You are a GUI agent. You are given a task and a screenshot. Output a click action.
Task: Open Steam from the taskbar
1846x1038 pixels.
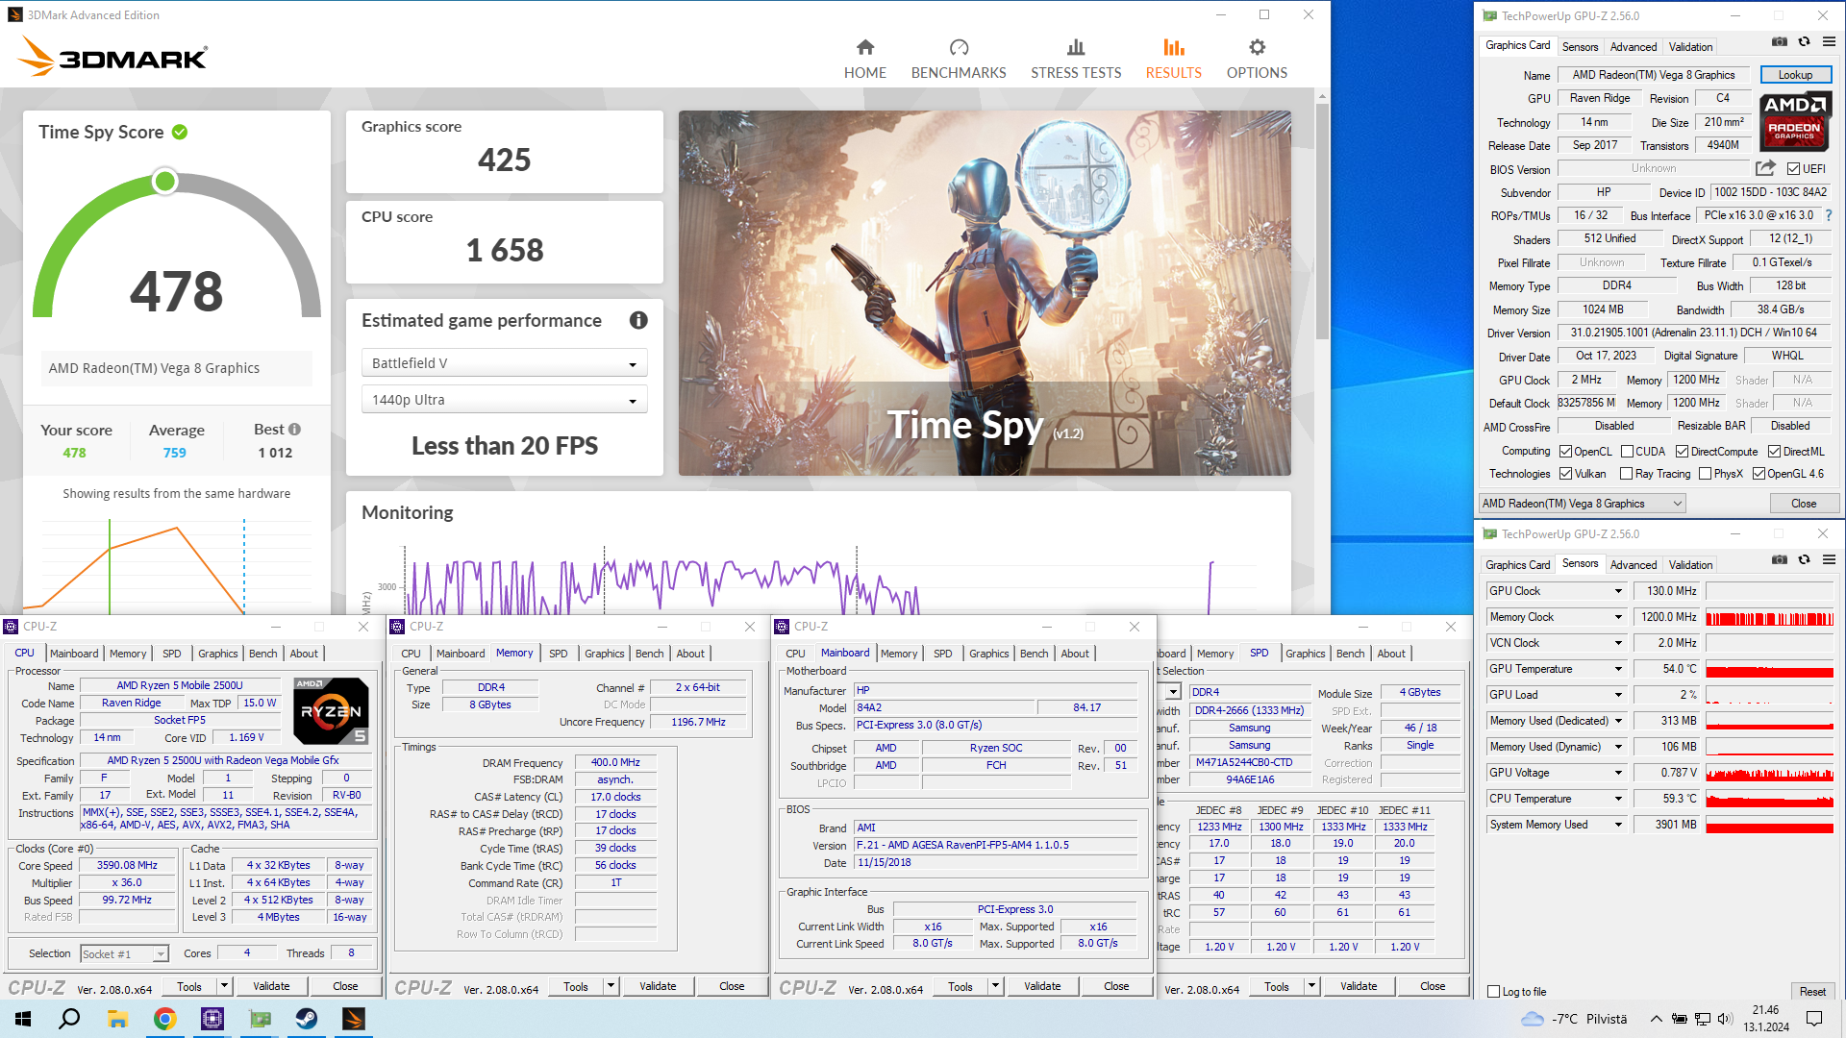[x=307, y=1019]
